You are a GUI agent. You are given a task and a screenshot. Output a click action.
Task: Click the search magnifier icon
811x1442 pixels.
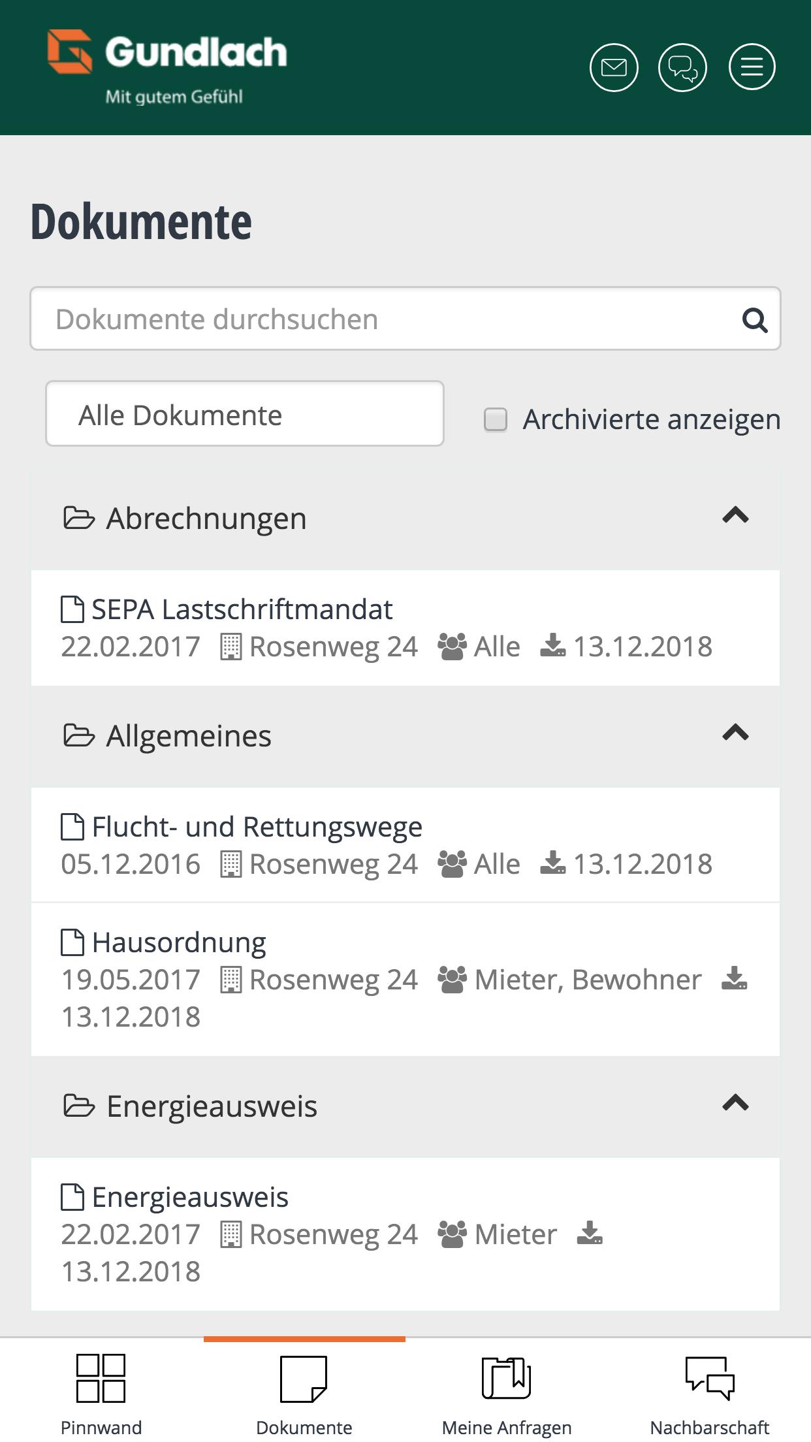pos(754,320)
